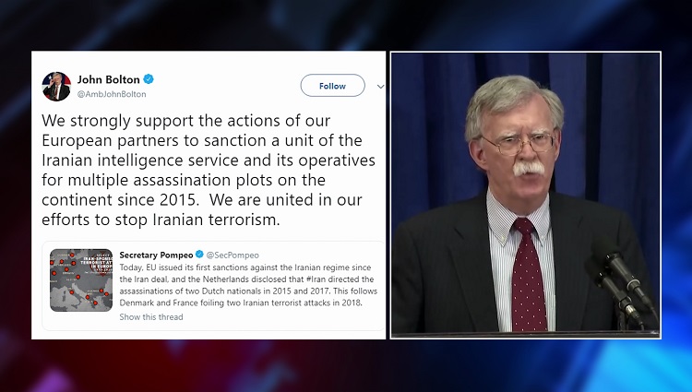Image resolution: width=692 pixels, height=392 pixels.
Task: Click the Follow button on the tweet
Action: 332,86
